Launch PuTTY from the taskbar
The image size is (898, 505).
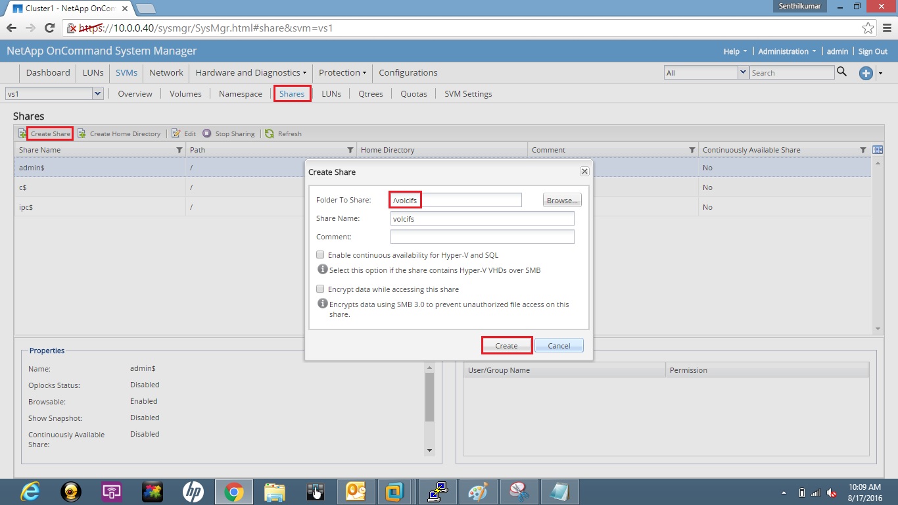click(437, 491)
